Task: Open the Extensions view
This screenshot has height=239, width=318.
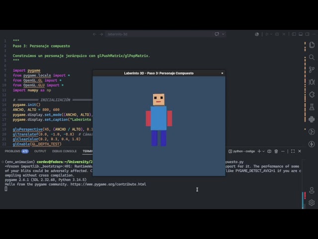Action: pyautogui.click(x=312, y=95)
